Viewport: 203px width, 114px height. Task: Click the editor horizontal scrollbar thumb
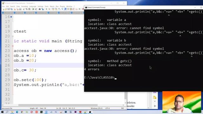coord(58,105)
